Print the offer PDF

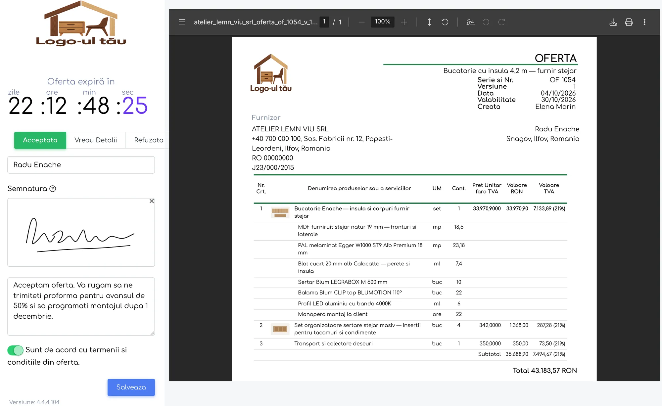[x=629, y=22]
